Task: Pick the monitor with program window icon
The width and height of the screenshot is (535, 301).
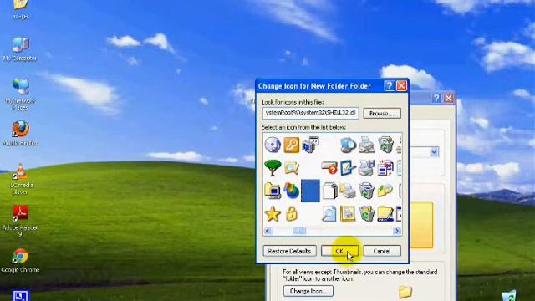Action: [310, 145]
